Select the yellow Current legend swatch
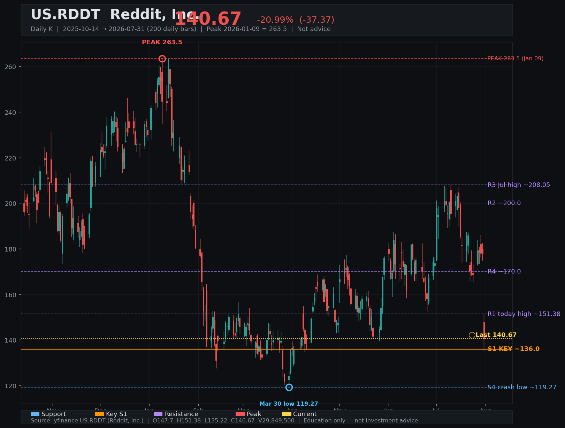The height and width of the screenshot is (428, 565). pyautogui.click(x=287, y=414)
